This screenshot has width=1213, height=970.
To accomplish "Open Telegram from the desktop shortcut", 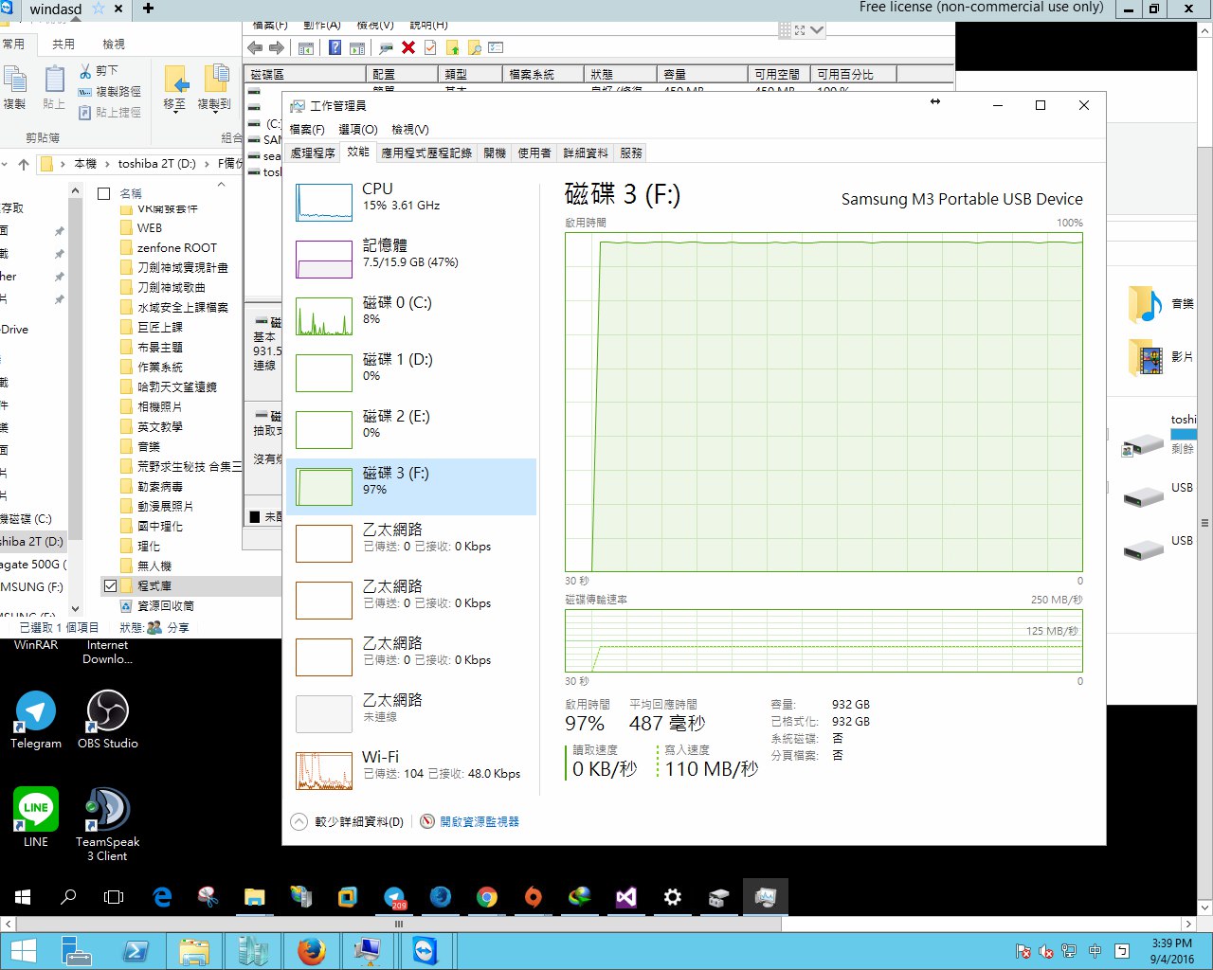I will 36,711.
